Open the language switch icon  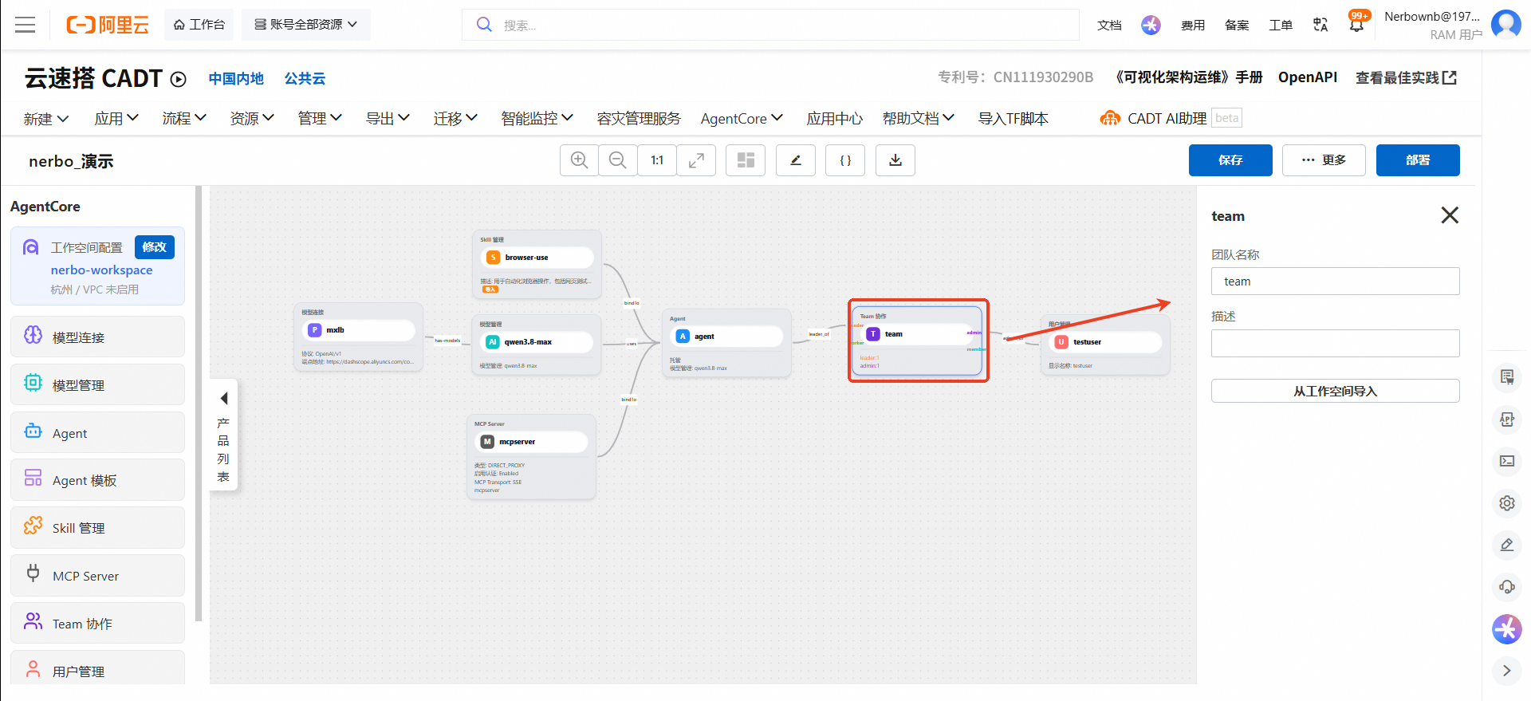(1320, 25)
